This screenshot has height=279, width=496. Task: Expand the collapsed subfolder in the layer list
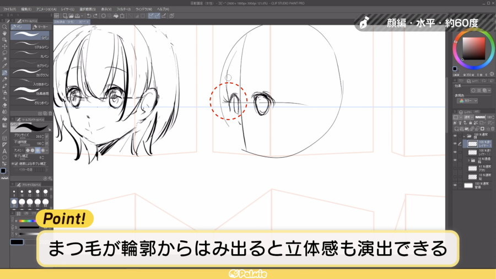[x=468, y=160]
